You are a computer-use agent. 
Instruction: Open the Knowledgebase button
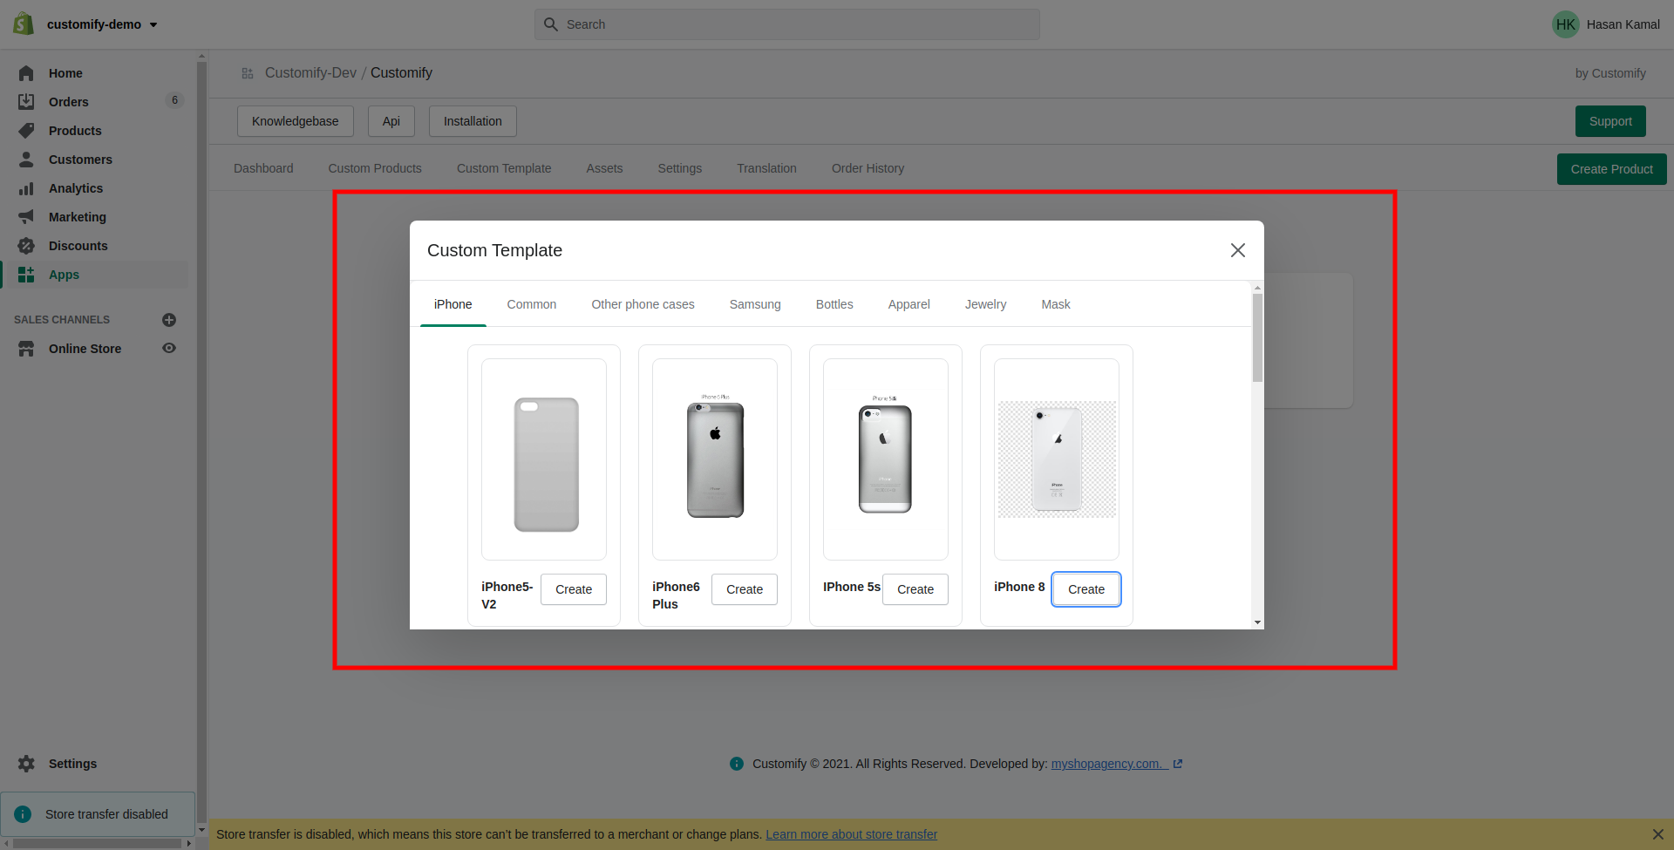click(296, 121)
